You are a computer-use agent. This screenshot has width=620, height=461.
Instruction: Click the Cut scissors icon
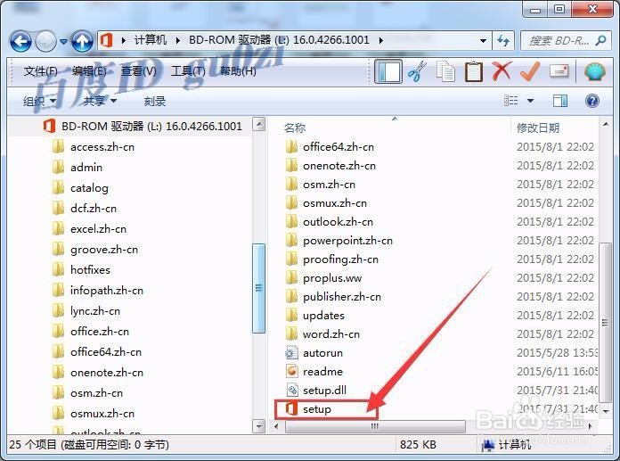417,71
